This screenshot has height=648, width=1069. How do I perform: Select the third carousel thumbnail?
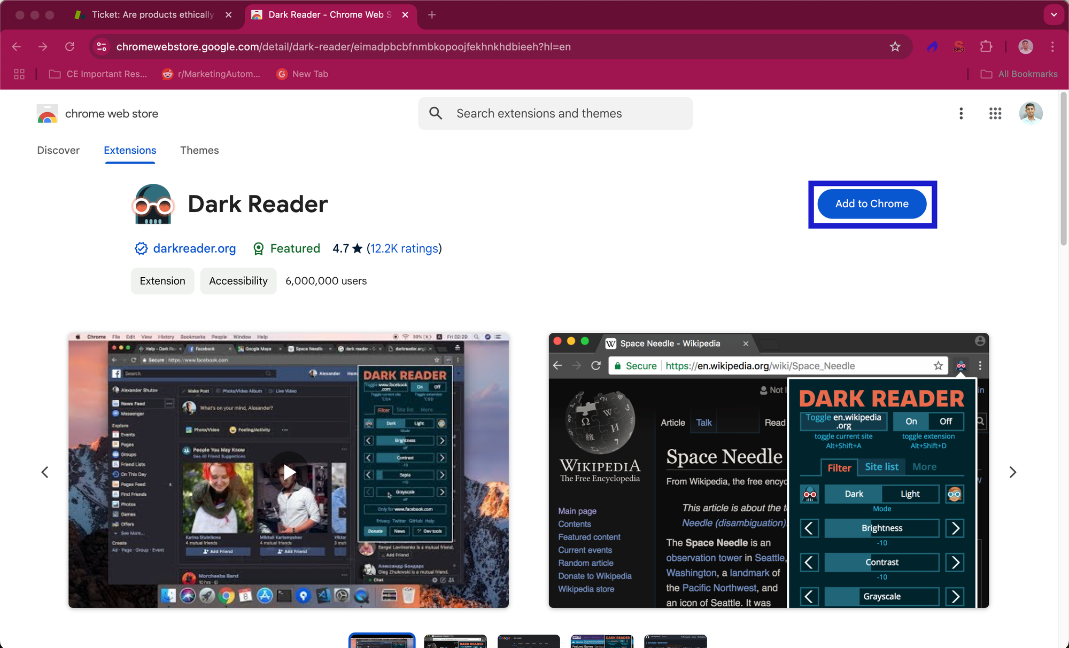tap(529, 641)
